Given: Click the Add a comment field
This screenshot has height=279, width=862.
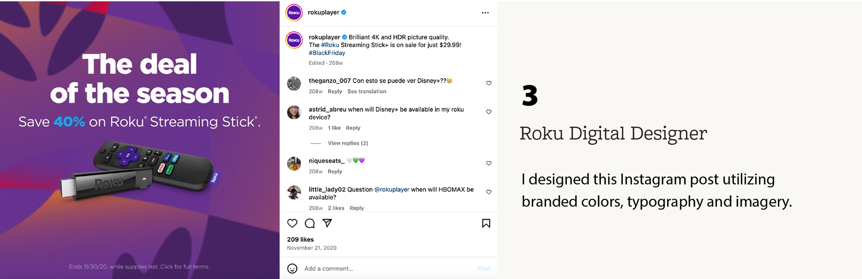Looking at the screenshot, I should coord(386,268).
